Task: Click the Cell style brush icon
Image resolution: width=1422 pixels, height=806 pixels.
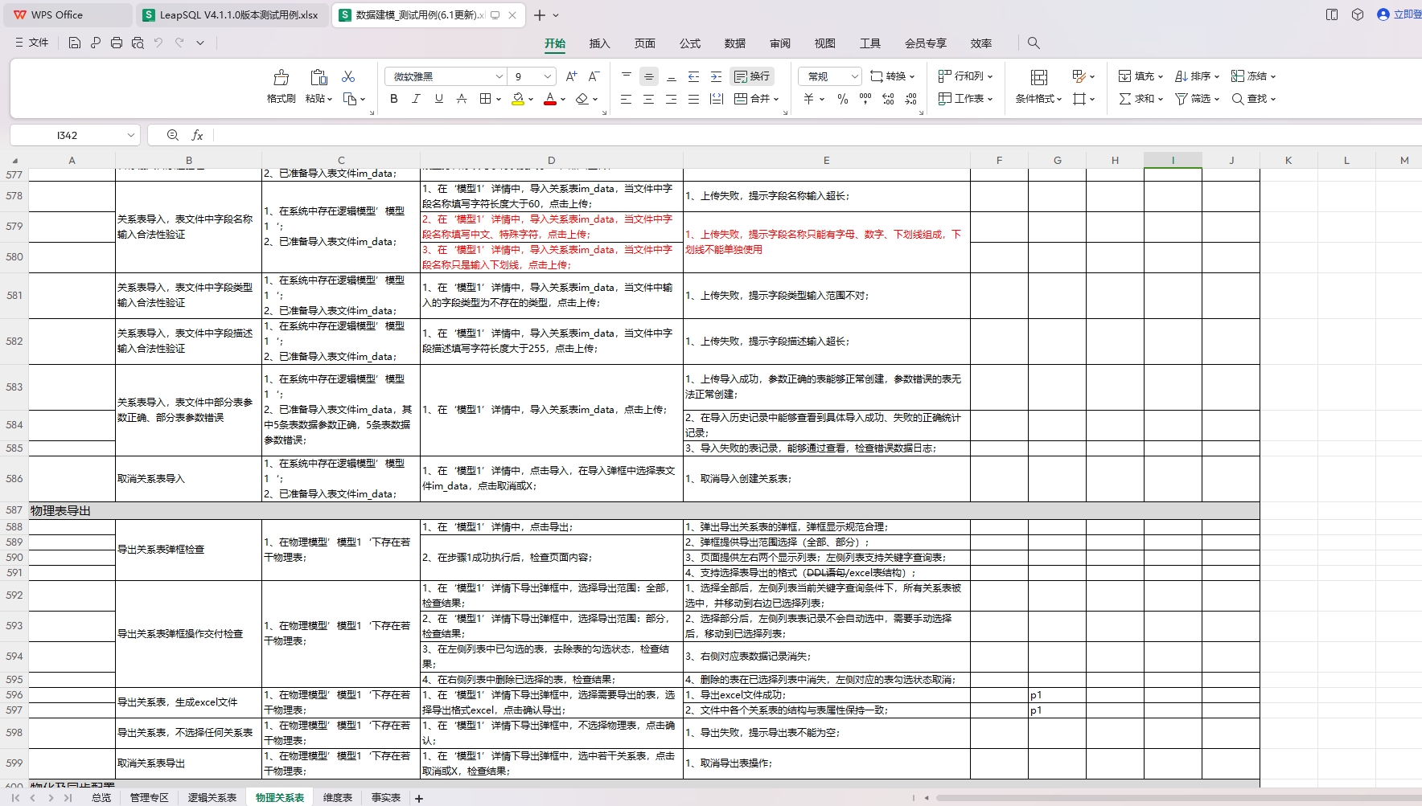Action: (x=1079, y=76)
